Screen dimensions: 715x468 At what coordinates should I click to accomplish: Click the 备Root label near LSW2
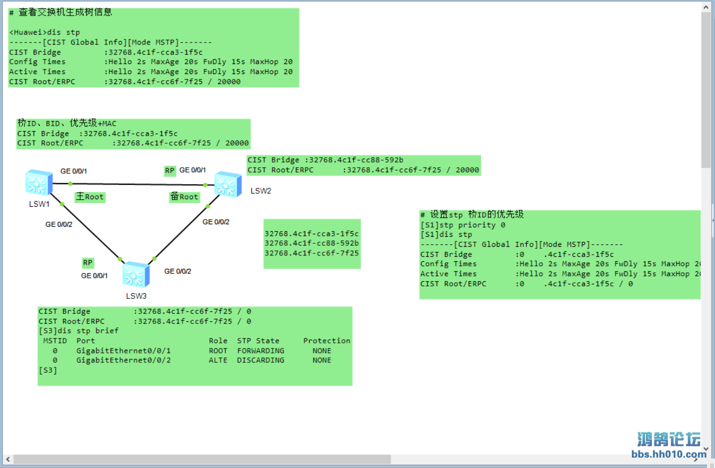(x=184, y=197)
